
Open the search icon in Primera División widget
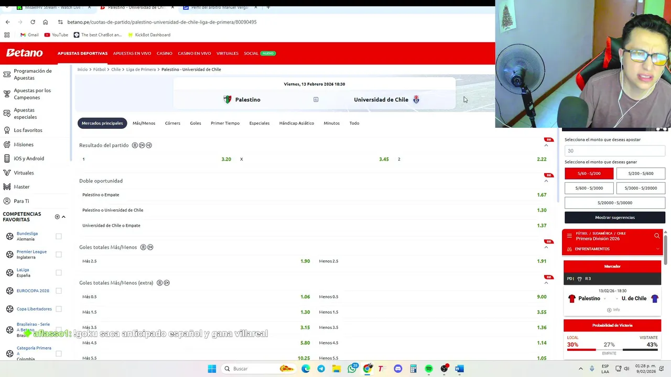point(657,236)
